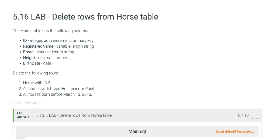This screenshot has width=276, height=139.
Task: Click the page heading 5.16 LAB
Action: (85, 17)
